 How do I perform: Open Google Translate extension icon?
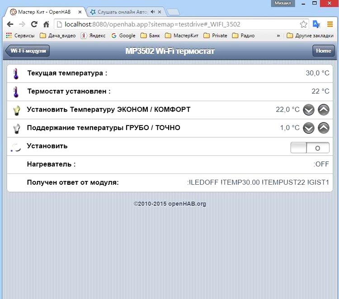[316, 24]
